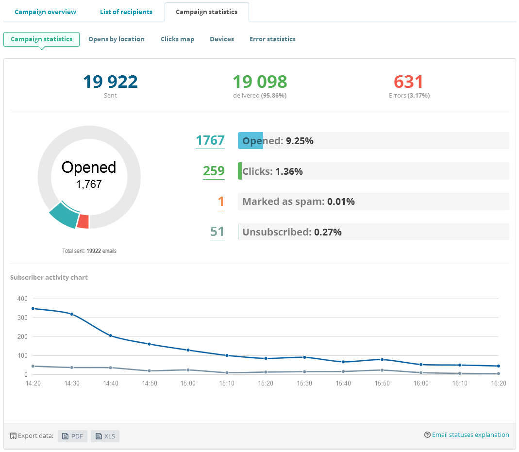The height and width of the screenshot is (452, 519).
Task: Open the 259 clicks count link
Action: [214, 171]
